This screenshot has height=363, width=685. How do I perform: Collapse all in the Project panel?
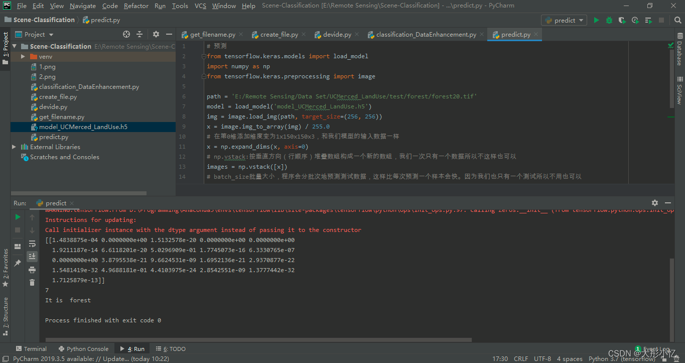[140, 34]
